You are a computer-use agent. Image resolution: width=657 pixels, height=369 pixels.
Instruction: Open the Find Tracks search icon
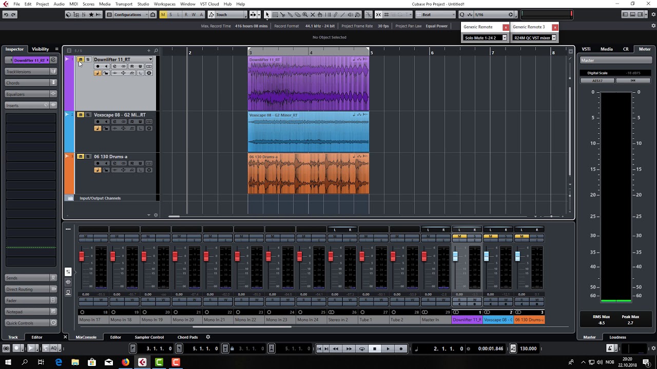(x=156, y=50)
